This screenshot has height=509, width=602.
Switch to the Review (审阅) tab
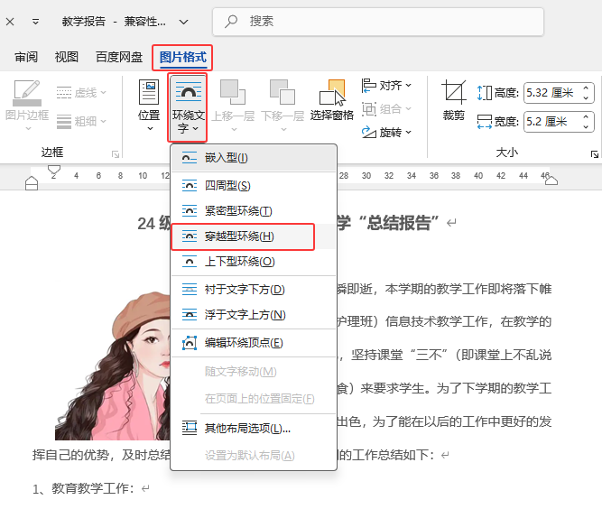(26, 57)
